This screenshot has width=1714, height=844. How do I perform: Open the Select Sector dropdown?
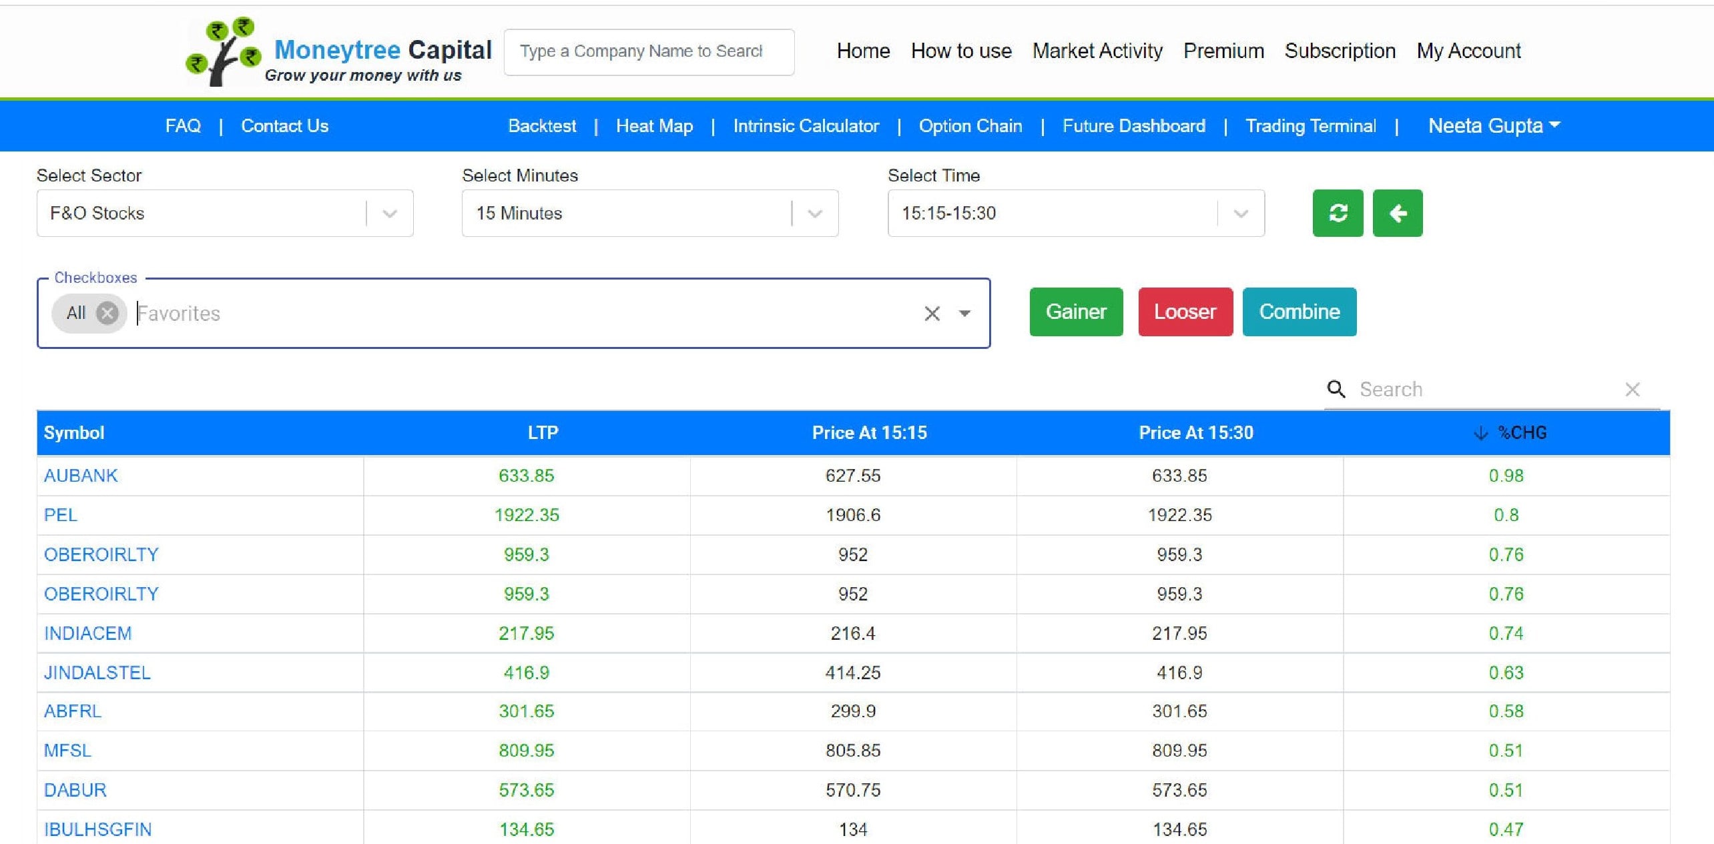(x=225, y=213)
